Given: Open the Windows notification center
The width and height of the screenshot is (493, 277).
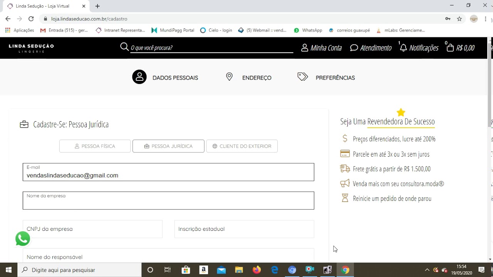Looking at the screenshot, I should [x=481, y=270].
